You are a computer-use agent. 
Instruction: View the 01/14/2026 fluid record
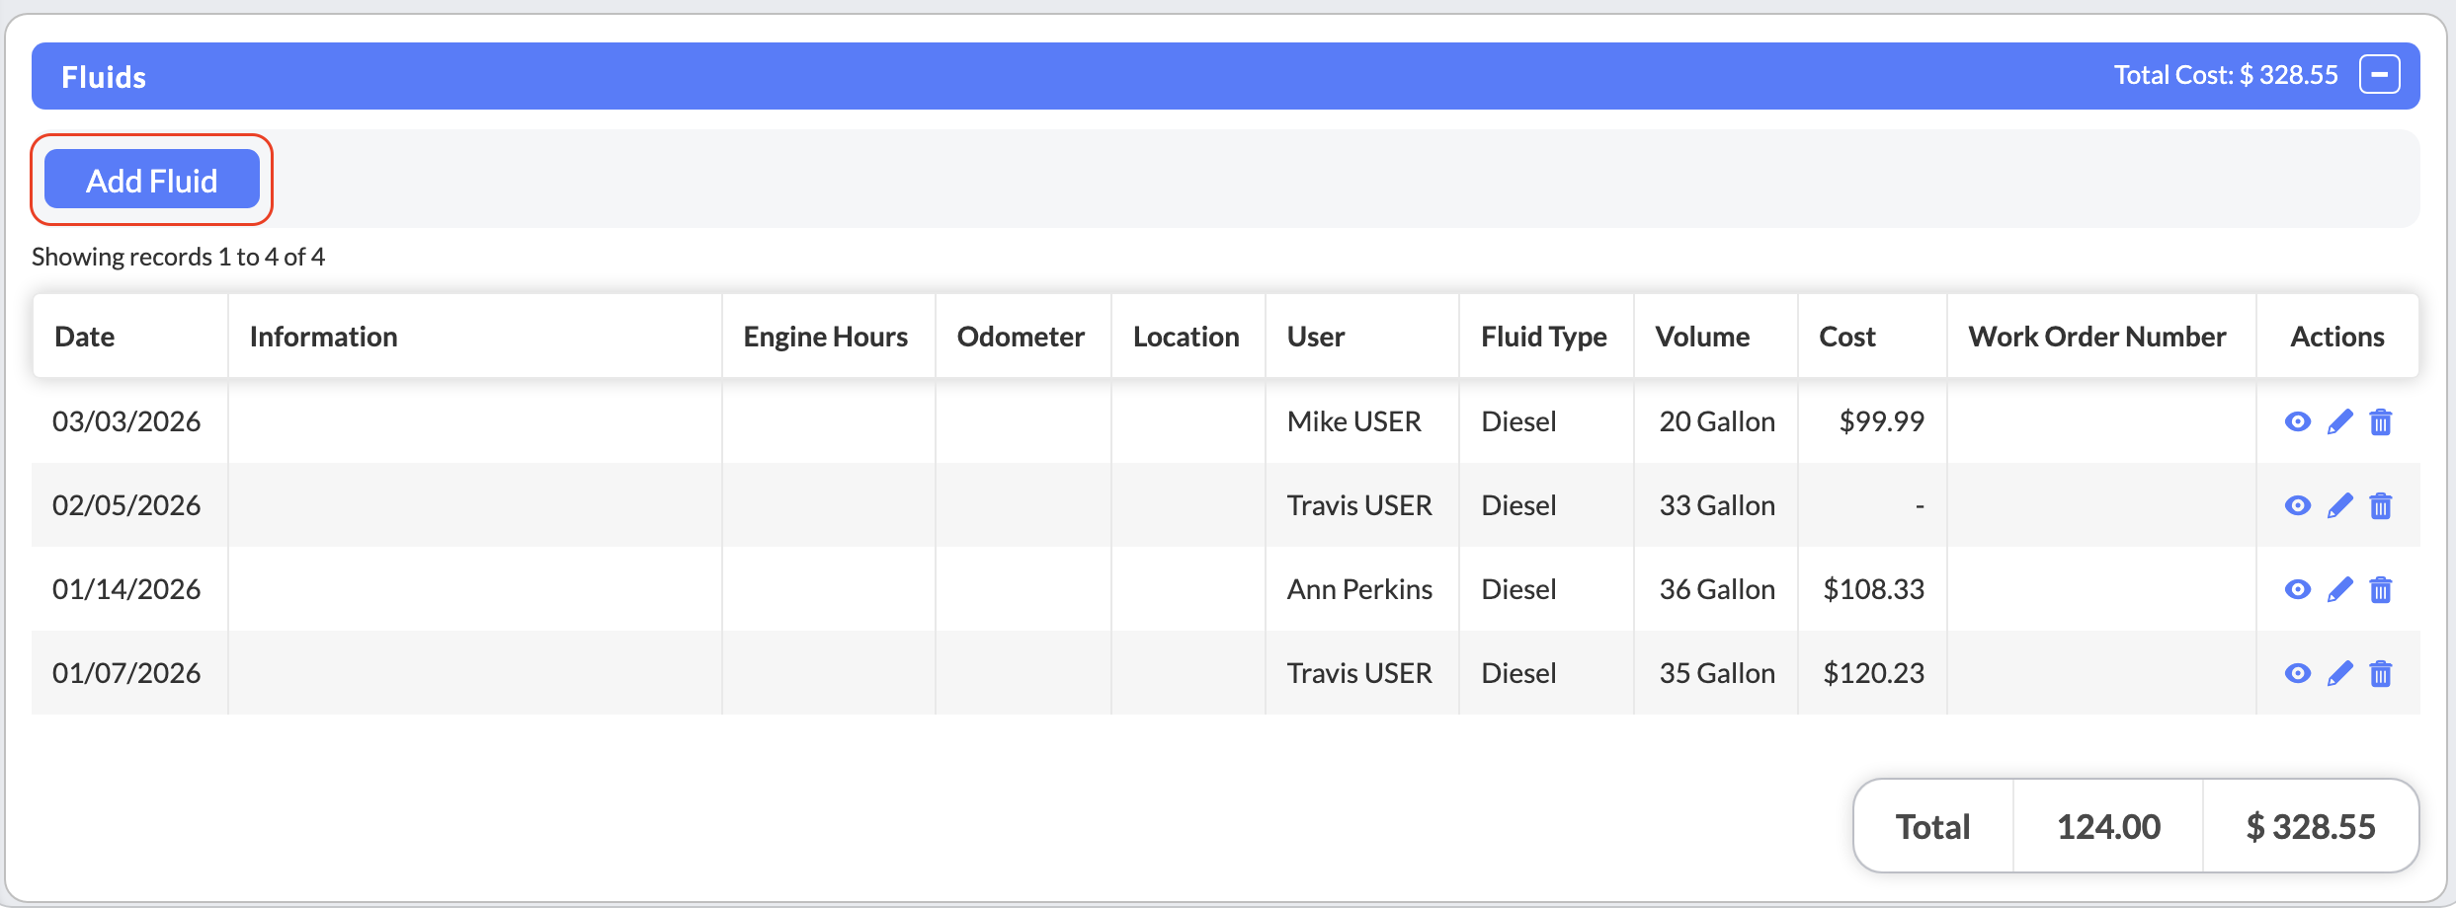click(x=2298, y=589)
